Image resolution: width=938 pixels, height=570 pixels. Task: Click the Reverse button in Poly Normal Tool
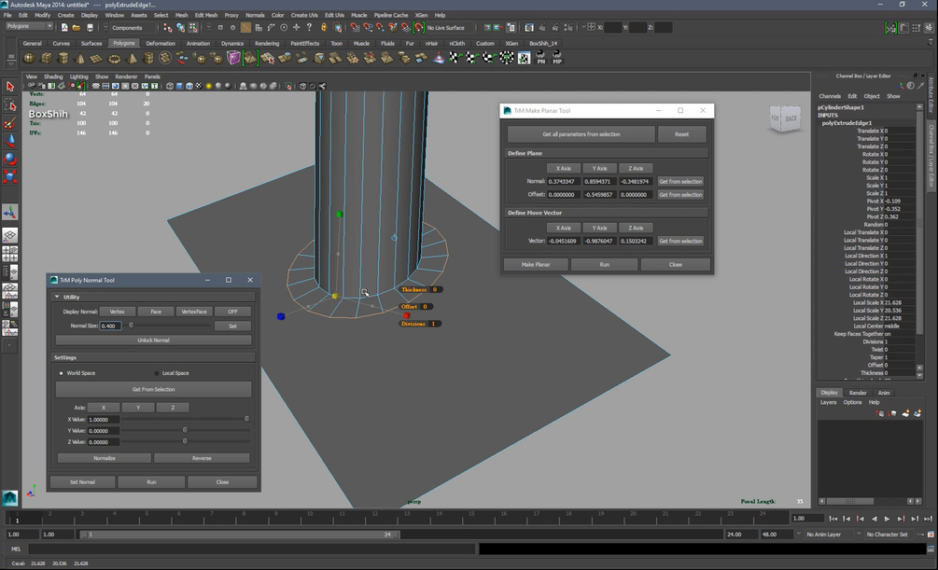tap(202, 458)
